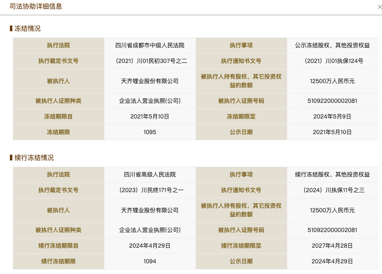Click the 被执行人 label in 冻结情况 table

coord(58,81)
